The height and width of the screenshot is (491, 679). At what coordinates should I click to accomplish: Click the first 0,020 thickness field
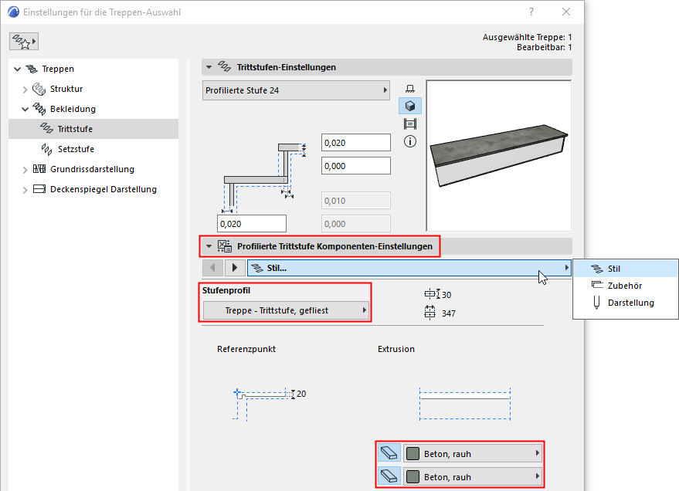(x=356, y=142)
